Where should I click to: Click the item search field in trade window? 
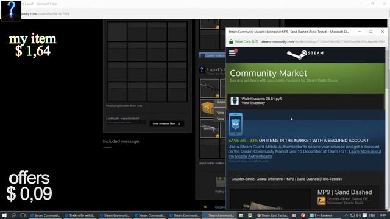click(x=126, y=123)
